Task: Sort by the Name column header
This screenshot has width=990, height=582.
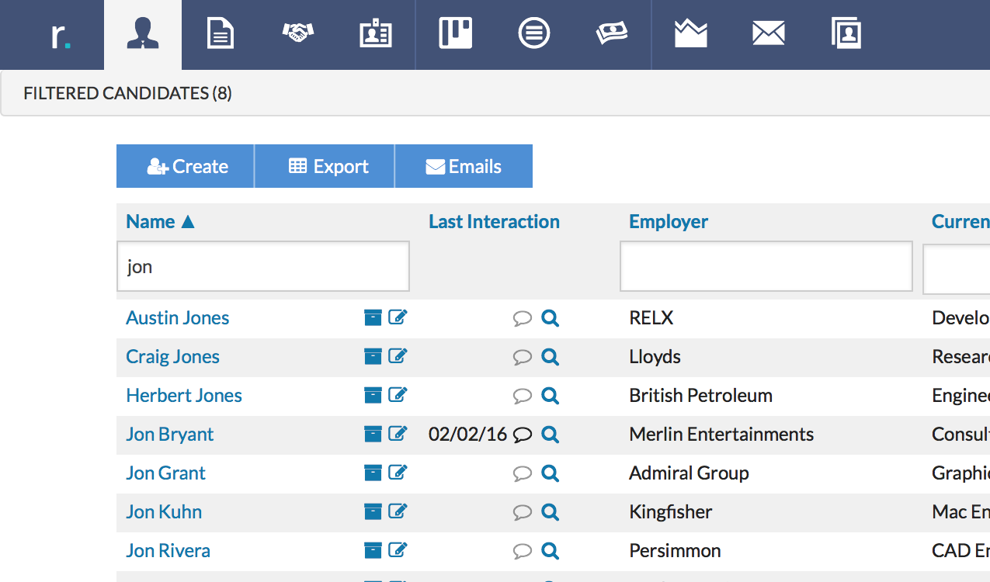Action: point(151,221)
